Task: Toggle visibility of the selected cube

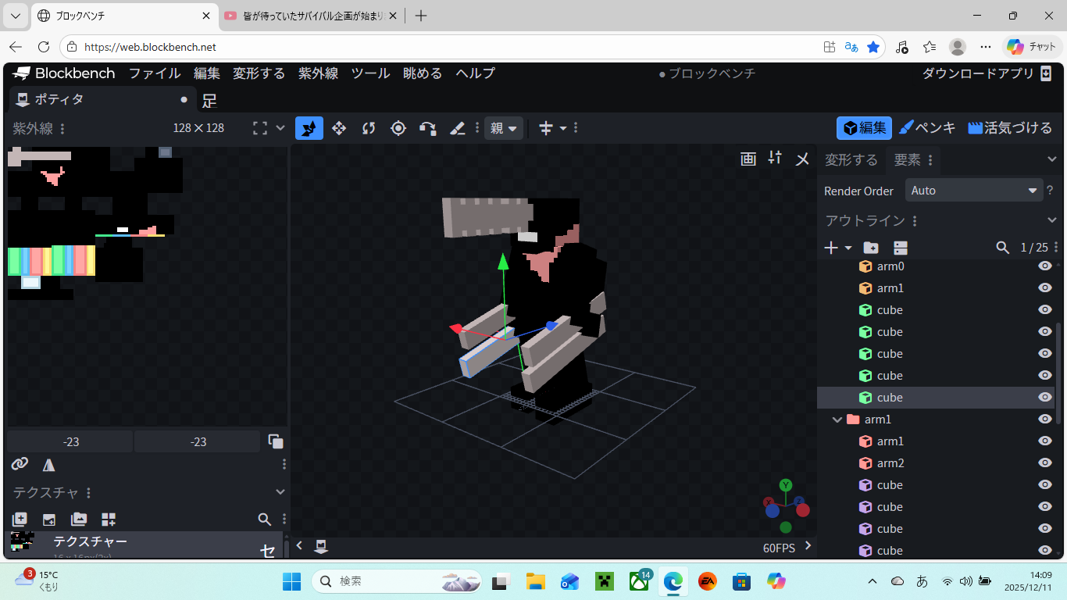Action: coord(1044,397)
